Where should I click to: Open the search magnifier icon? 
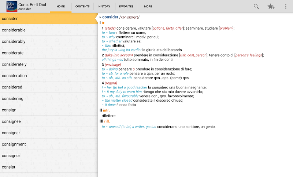point(256,7)
